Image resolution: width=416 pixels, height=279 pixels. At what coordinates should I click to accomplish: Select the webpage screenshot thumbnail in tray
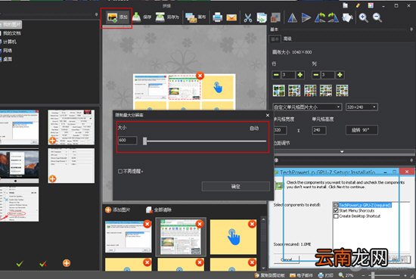tap(181, 237)
